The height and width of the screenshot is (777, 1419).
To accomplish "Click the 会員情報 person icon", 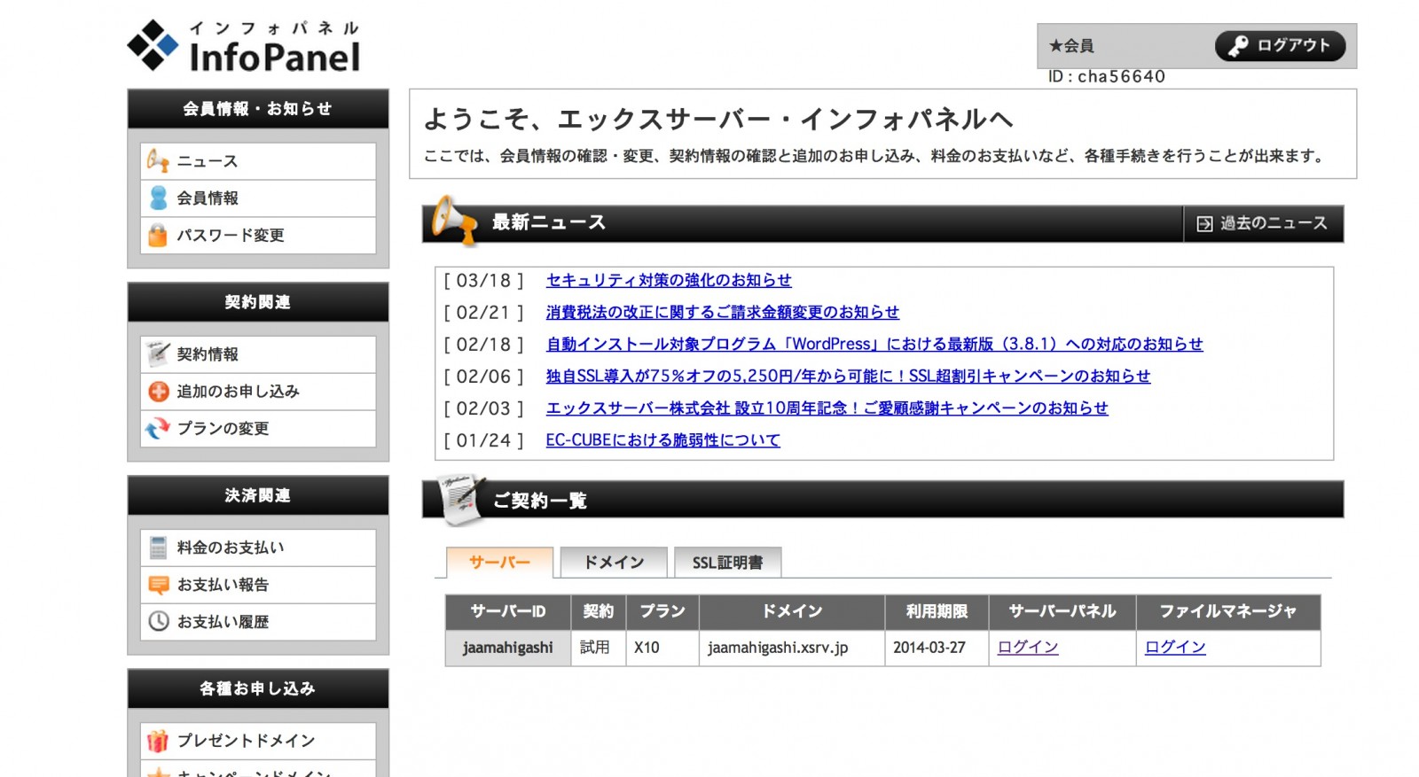I will click(x=158, y=198).
